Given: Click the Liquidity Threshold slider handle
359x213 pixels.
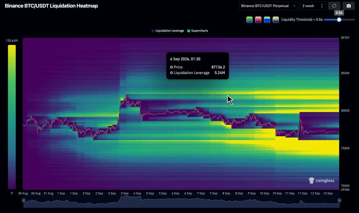Looking at the screenshot, I should 339,20.
